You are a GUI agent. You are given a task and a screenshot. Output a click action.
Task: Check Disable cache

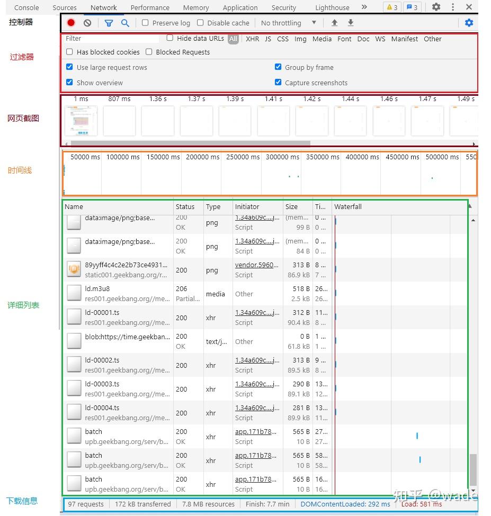coord(200,23)
